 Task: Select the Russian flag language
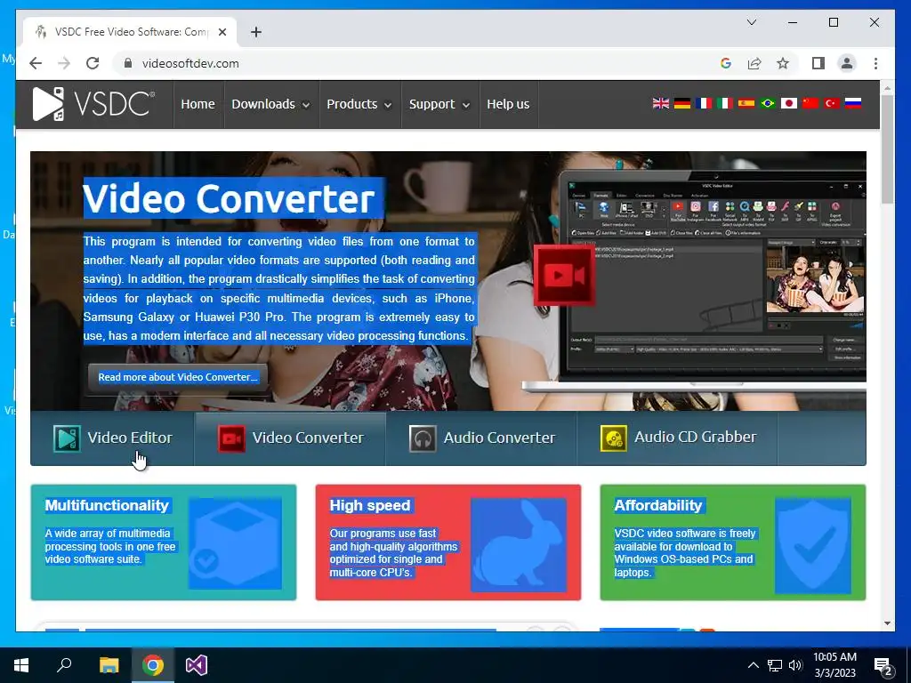pyautogui.click(x=853, y=103)
